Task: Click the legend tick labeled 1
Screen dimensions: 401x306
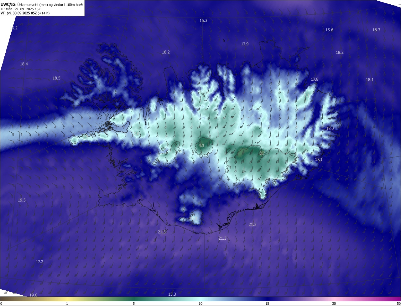Action: point(67,303)
